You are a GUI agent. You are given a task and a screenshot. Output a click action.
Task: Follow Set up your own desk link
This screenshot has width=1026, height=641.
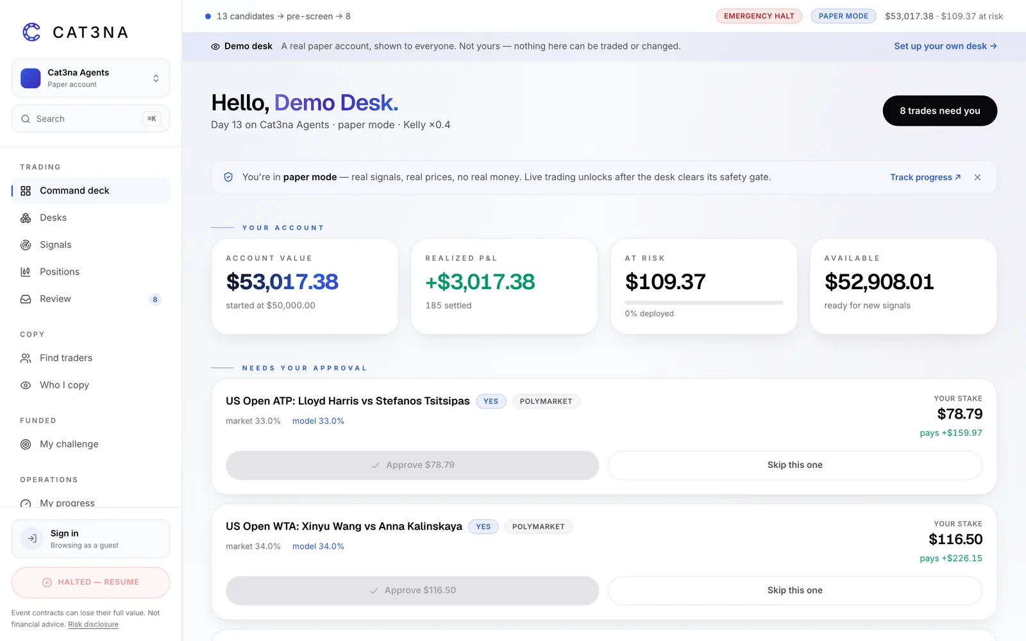click(x=945, y=46)
